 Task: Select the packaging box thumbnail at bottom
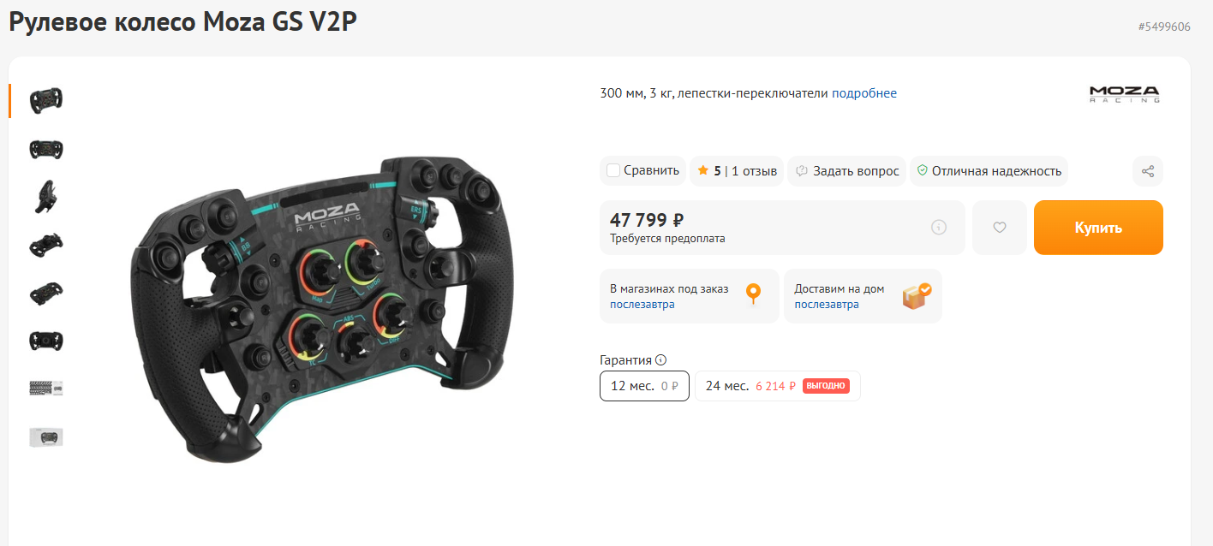click(47, 436)
